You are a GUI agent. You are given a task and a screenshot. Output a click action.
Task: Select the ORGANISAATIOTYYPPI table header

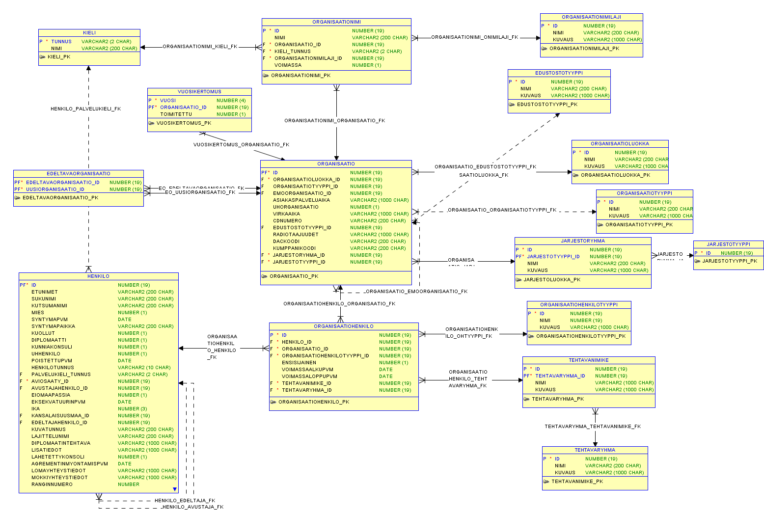click(x=644, y=193)
